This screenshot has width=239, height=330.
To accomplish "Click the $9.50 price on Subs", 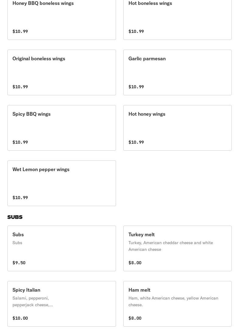I will 19,263.
